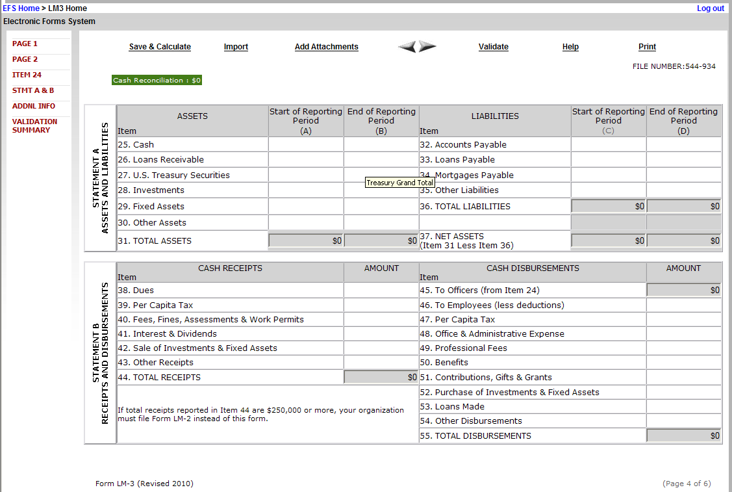
Task: Click the Cash Reconciliation indicator
Action: click(x=157, y=81)
